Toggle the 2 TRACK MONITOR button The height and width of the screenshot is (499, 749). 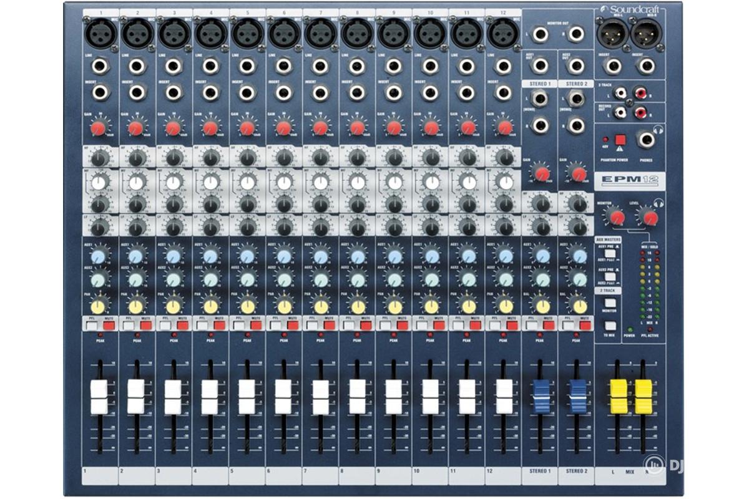(x=610, y=303)
